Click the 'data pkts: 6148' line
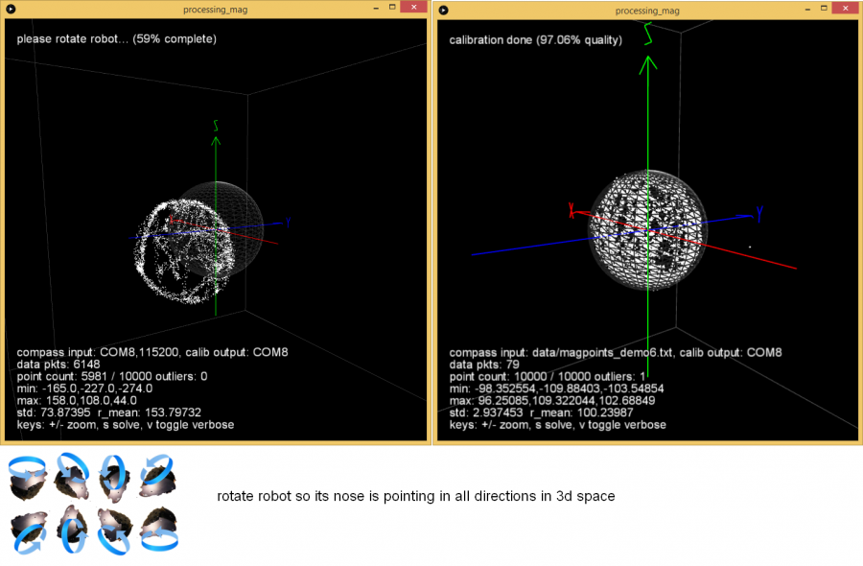 [x=58, y=365]
